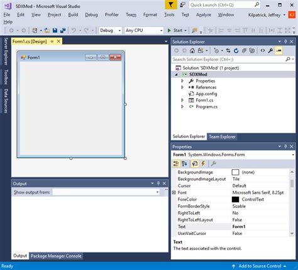This screenshot has width=298, height=270.
Task: Show Events with the lightning bolt icon
Action: 203,164
